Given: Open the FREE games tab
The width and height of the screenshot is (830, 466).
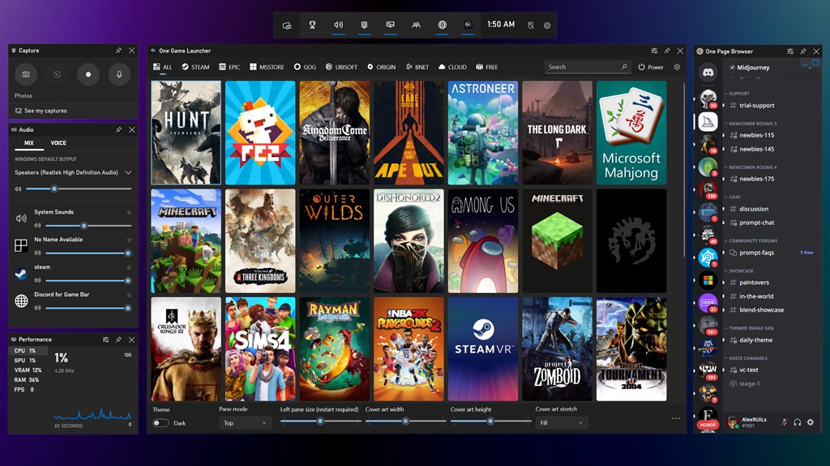Looking at the screenshot, I should coord(487,67).
